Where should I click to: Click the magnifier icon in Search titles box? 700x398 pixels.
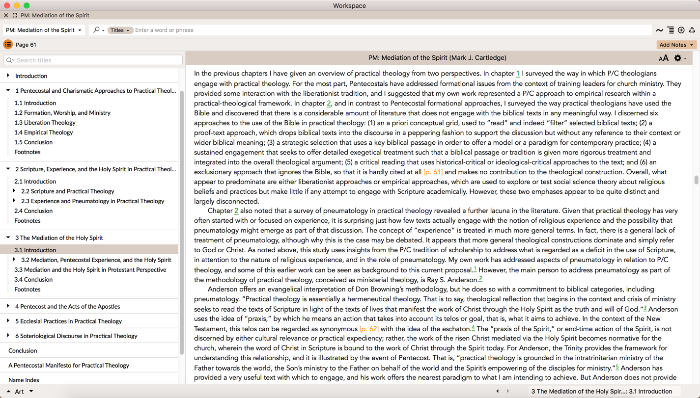10,60
